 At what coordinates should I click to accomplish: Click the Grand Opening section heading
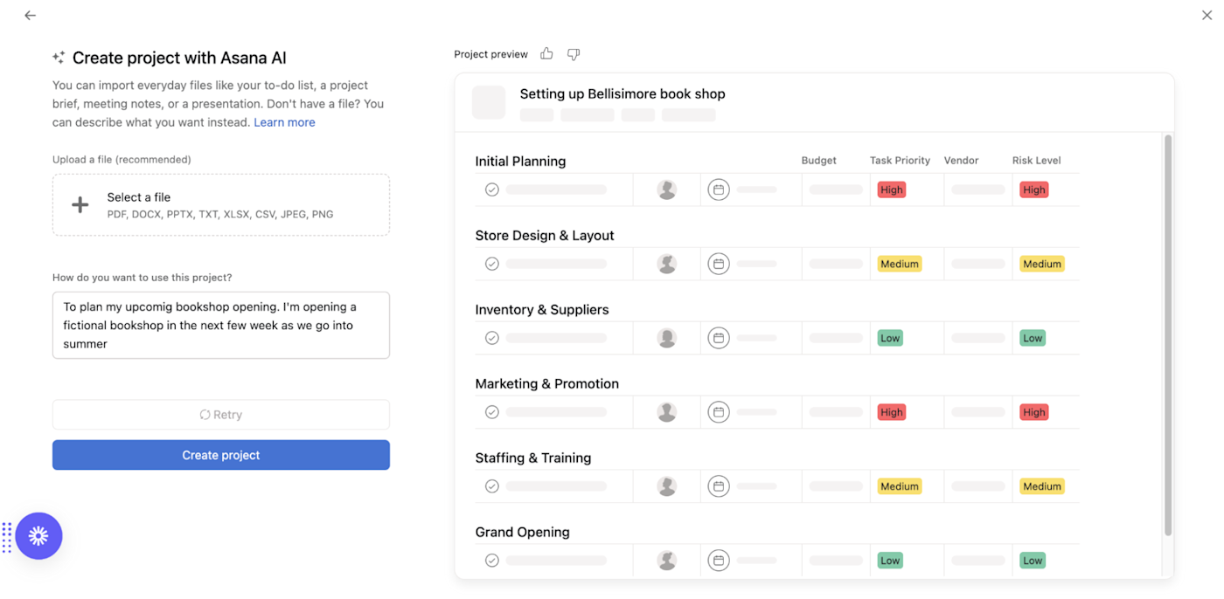click(x=523, y=533)
